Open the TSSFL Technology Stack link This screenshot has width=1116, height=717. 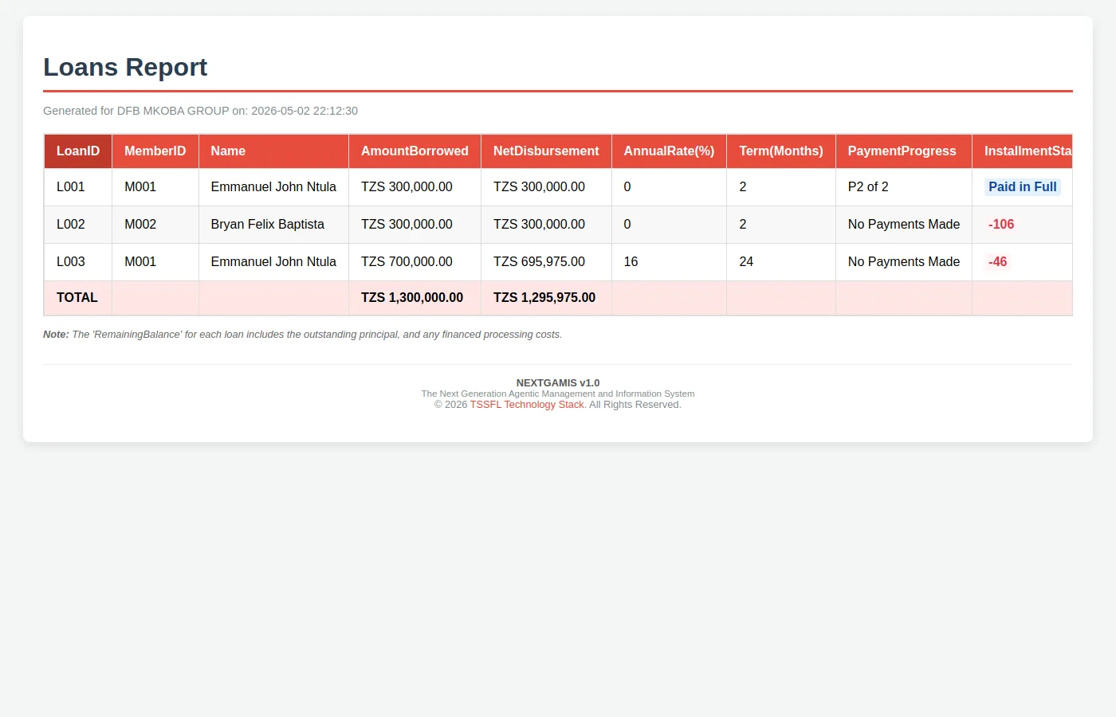coord(527,405)
